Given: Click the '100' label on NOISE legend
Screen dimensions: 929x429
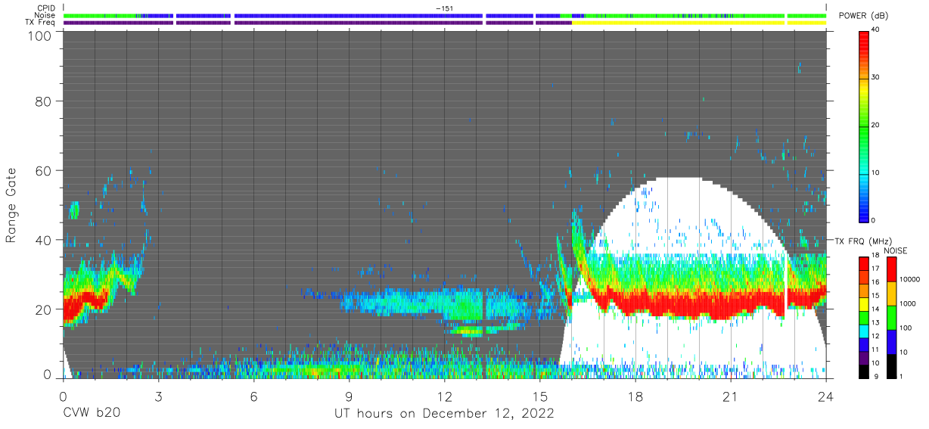Looking at the screenshot, I should tap(906, 328).
